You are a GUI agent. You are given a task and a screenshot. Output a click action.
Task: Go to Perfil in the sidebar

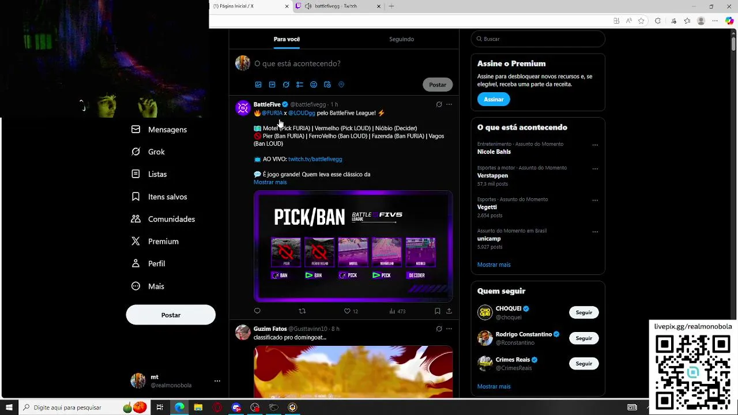click(148, 263)
